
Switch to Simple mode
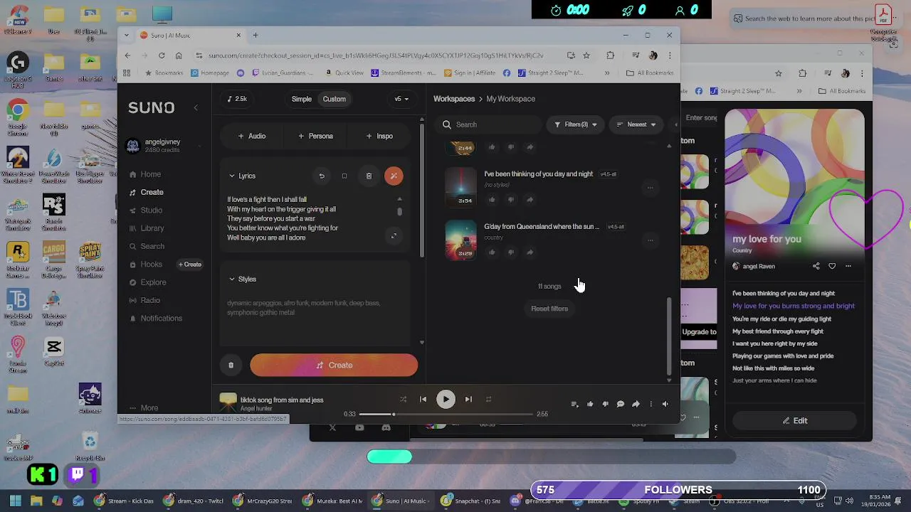coord(302,99)
